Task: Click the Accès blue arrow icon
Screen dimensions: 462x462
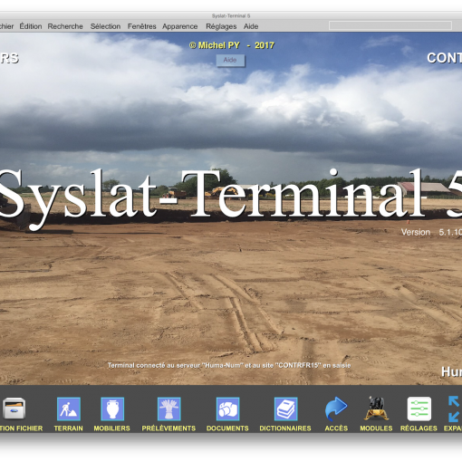Action: [336, 409]
